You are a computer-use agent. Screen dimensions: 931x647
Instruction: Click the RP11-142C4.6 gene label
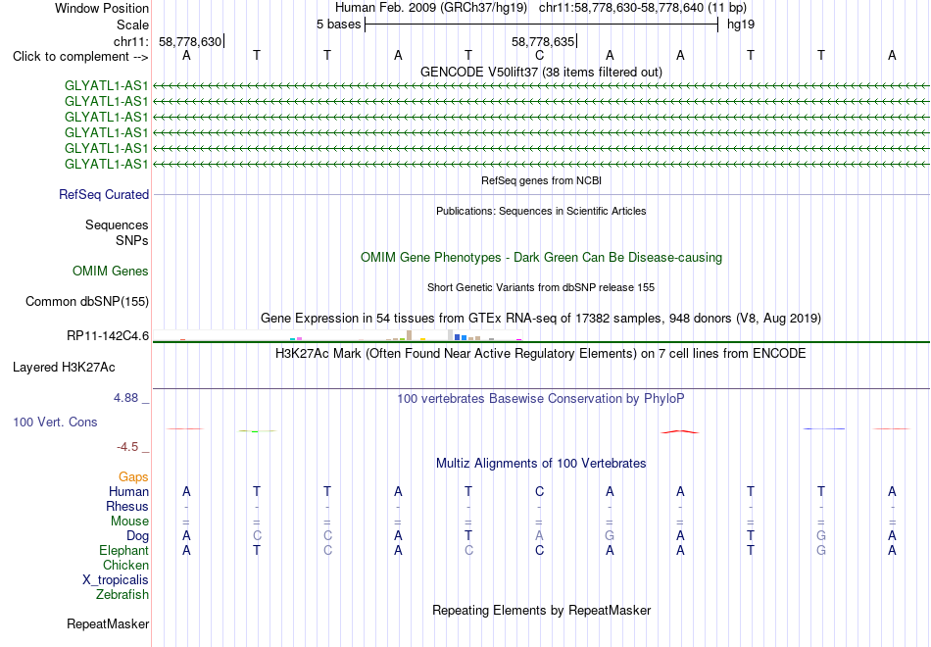click(108, 335)
